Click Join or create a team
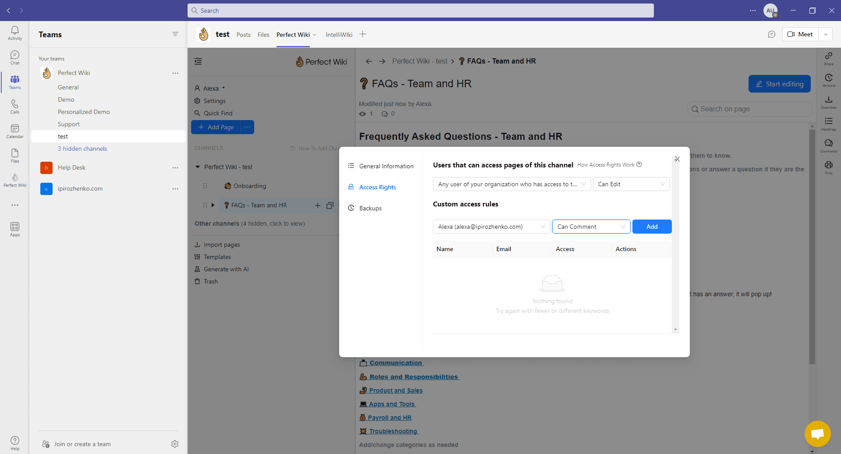Viewport: 841px width, 454px height. [x=76, y=444]
